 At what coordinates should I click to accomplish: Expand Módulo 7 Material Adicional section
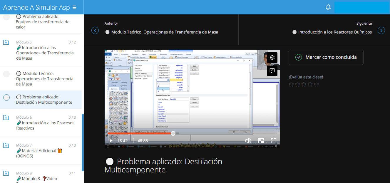(6, 146)
